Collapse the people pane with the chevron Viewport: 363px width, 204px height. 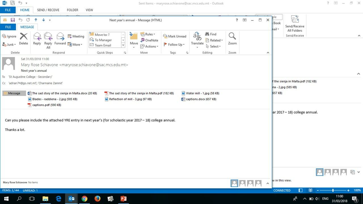(267, 183)
